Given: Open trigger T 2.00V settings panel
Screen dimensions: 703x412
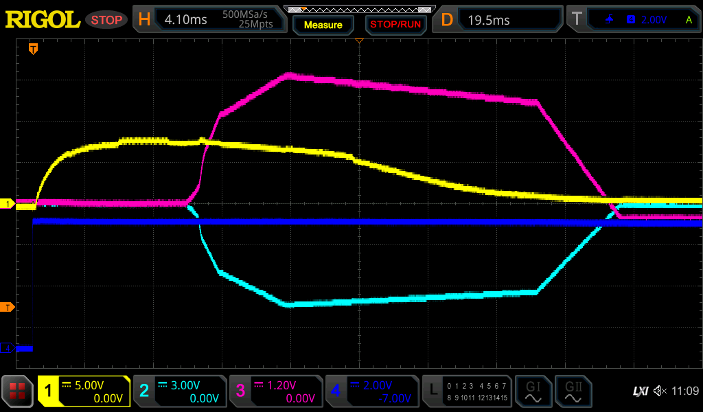Looking at the screenshot, I should pyautogui.click(x=635, y=19).
